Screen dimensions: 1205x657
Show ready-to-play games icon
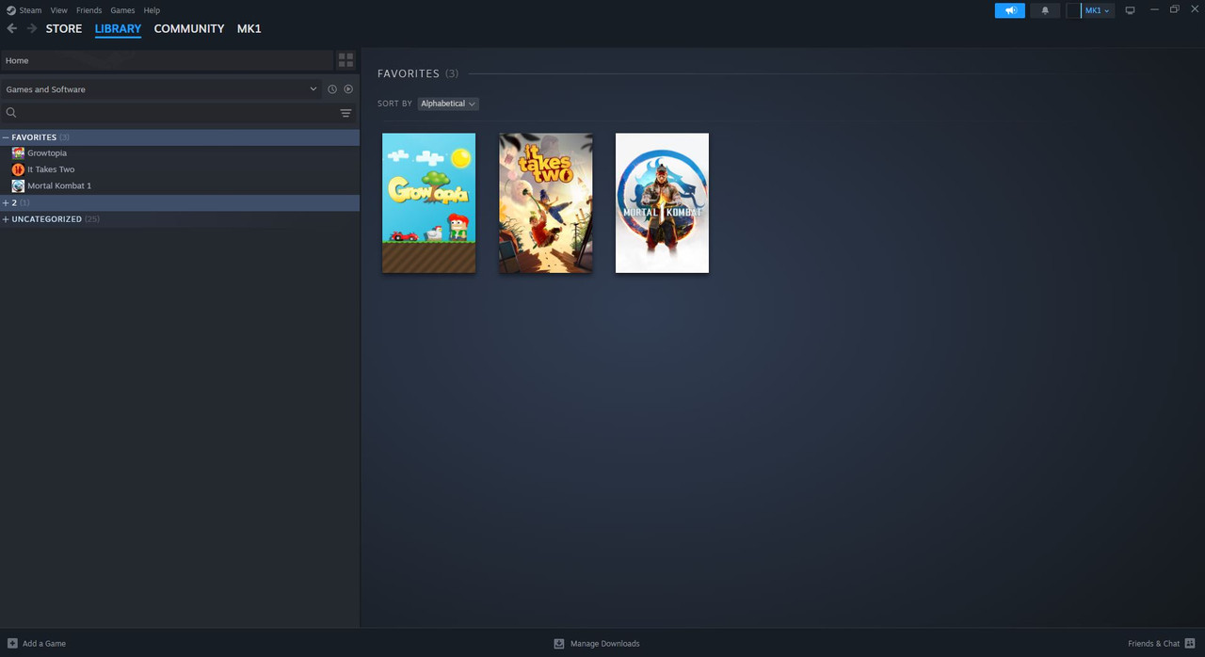(x=348, y=89)
